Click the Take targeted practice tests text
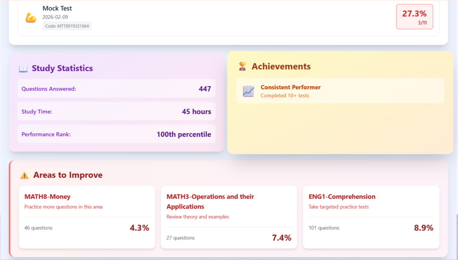 coord(339,207)
